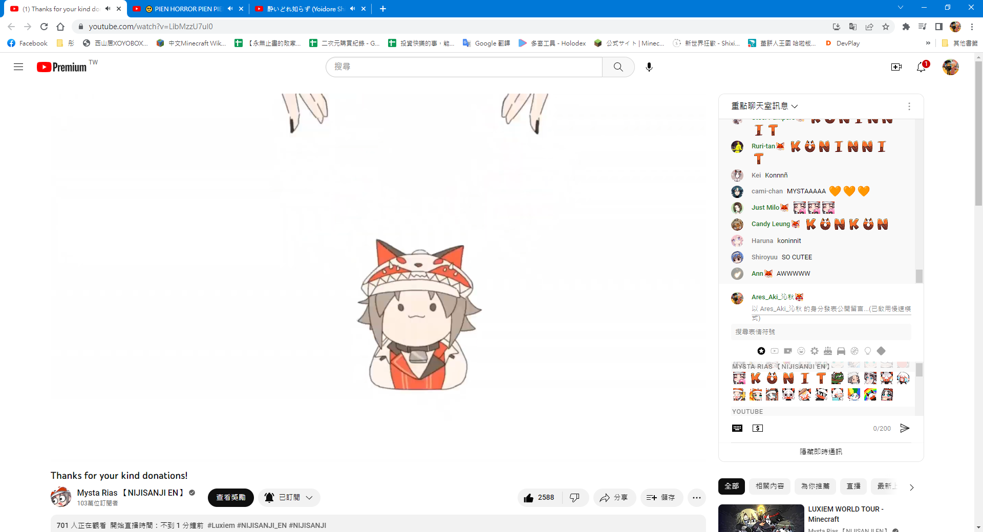Select the 為你推薦 filter chip

coord(815,486)
